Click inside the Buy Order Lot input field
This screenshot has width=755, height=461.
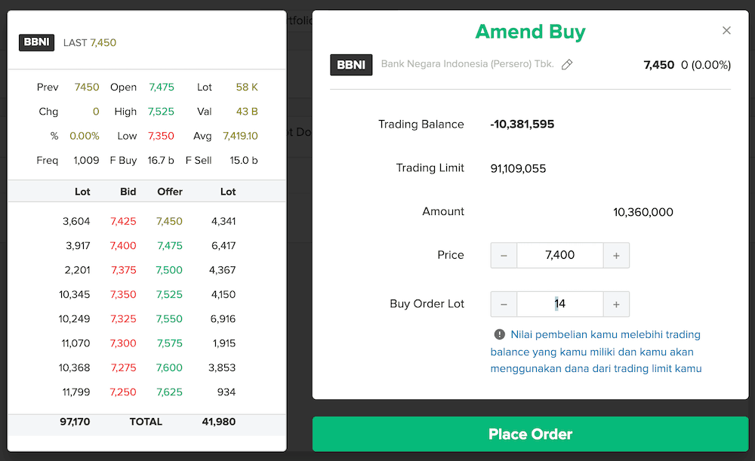click(x=559, y=304)
